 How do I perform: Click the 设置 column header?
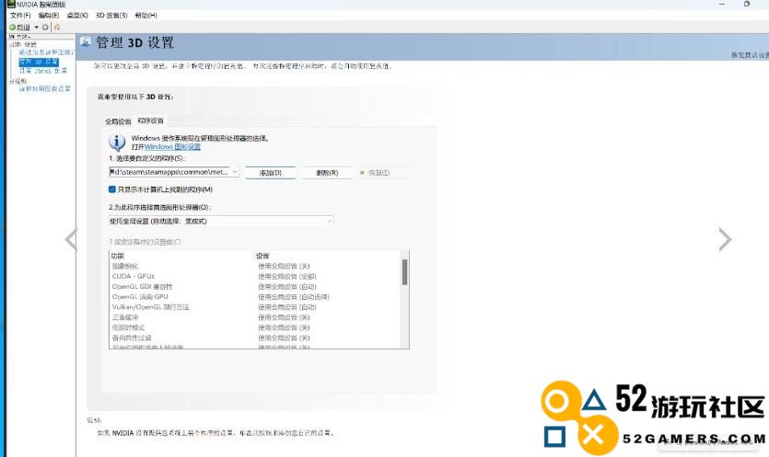pyautogui.click(x=262, y=256)
